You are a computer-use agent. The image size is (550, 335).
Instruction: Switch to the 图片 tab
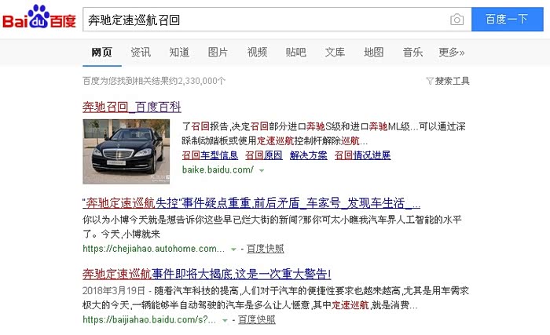pos(218,53)
